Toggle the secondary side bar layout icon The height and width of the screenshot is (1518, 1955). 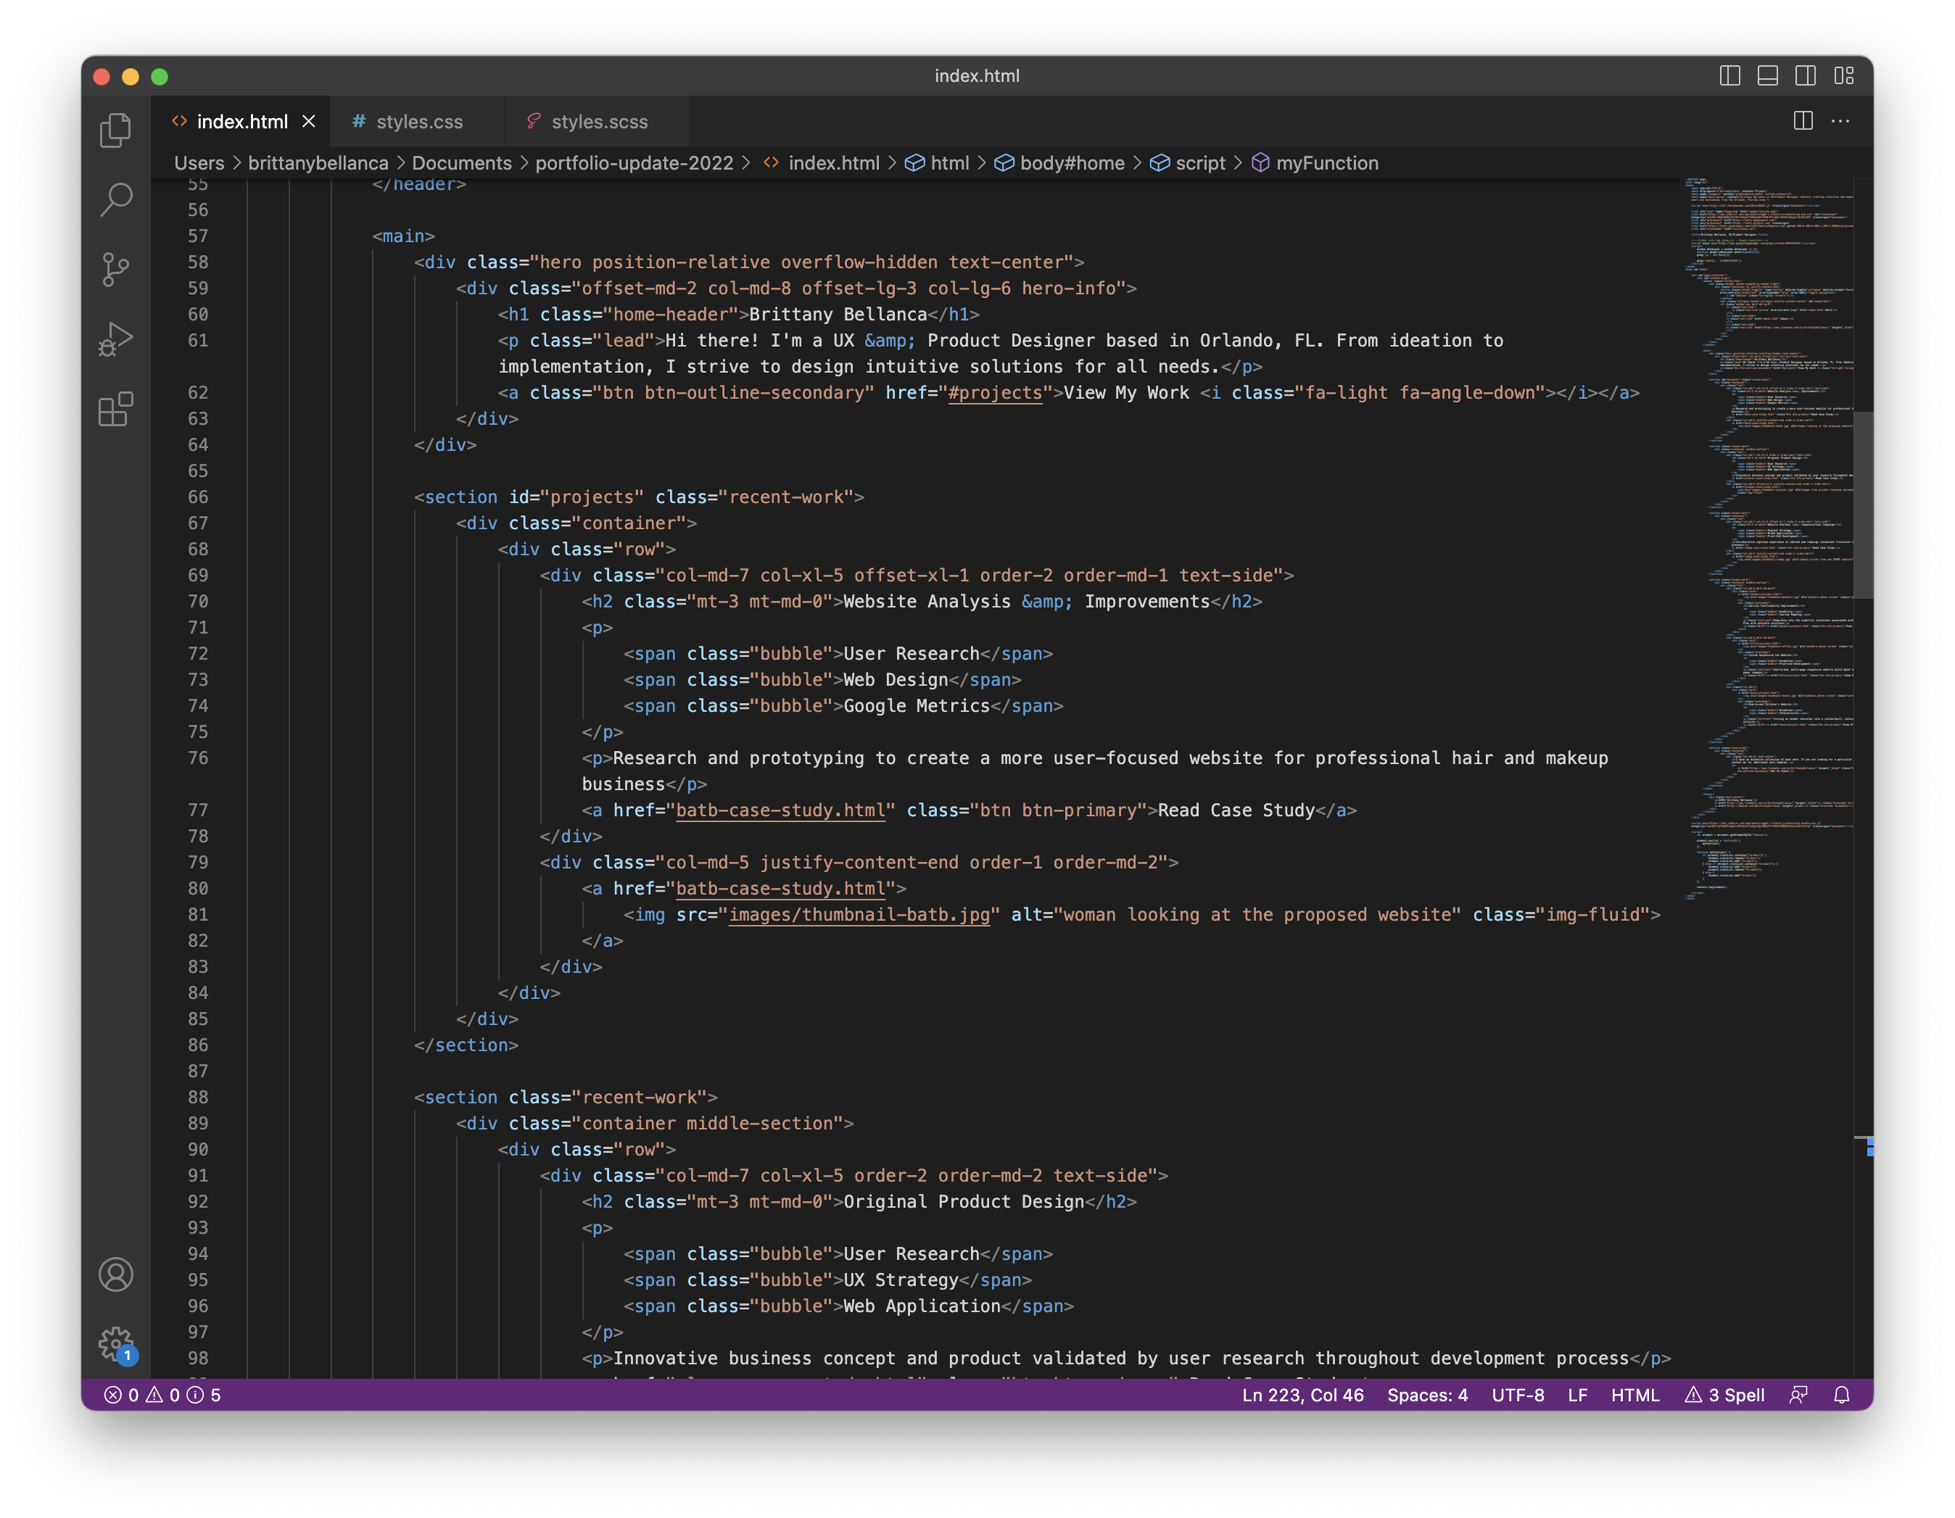click(x=1805, y=76)
